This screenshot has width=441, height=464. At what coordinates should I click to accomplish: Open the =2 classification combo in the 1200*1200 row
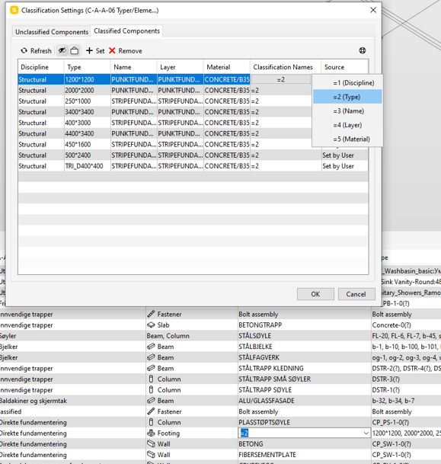pos(281,79)
